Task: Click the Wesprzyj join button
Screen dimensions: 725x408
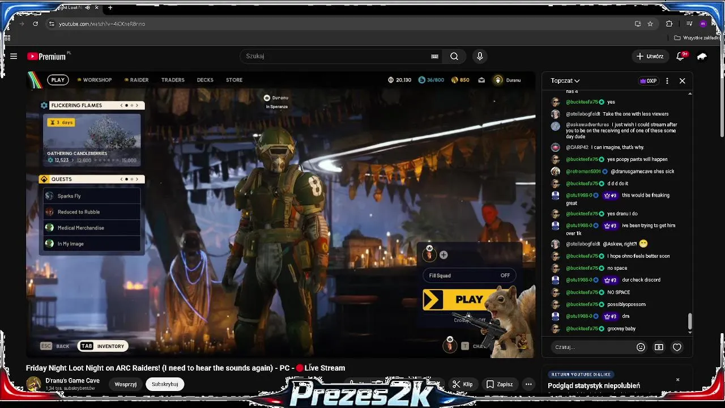Action: pyautogui.click(x=125, y=384)
